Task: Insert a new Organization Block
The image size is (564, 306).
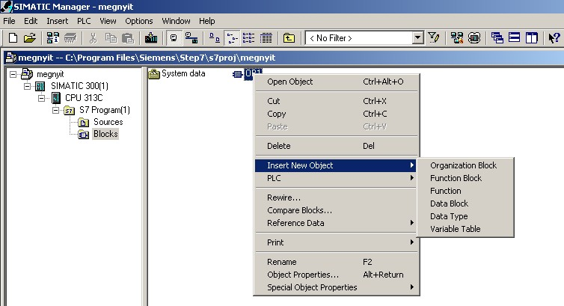Action: pyautogui.click(x=465, y=165)
